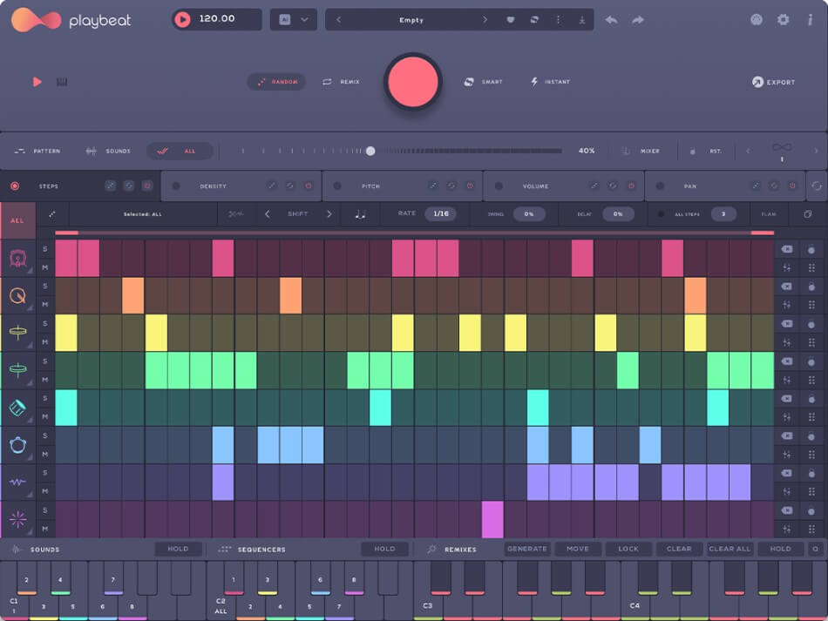Switch from Random to Remix mode
Screen dimensions: 828x621
tap(342, 81)
